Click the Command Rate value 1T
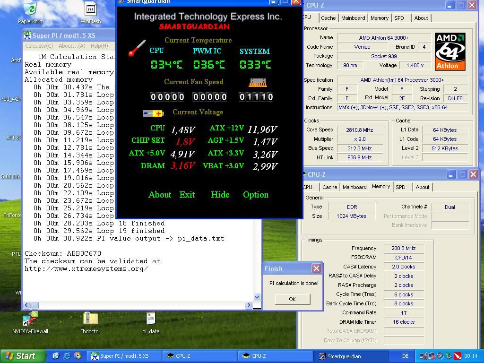484x363 pixels. (404, 313)
